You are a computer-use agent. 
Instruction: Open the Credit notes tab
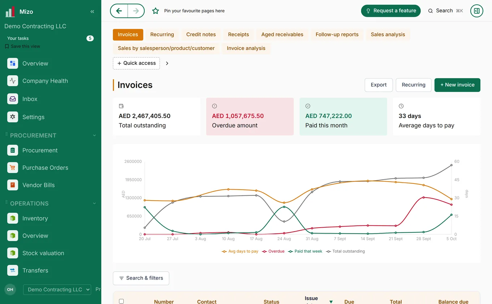click(201, 35)
